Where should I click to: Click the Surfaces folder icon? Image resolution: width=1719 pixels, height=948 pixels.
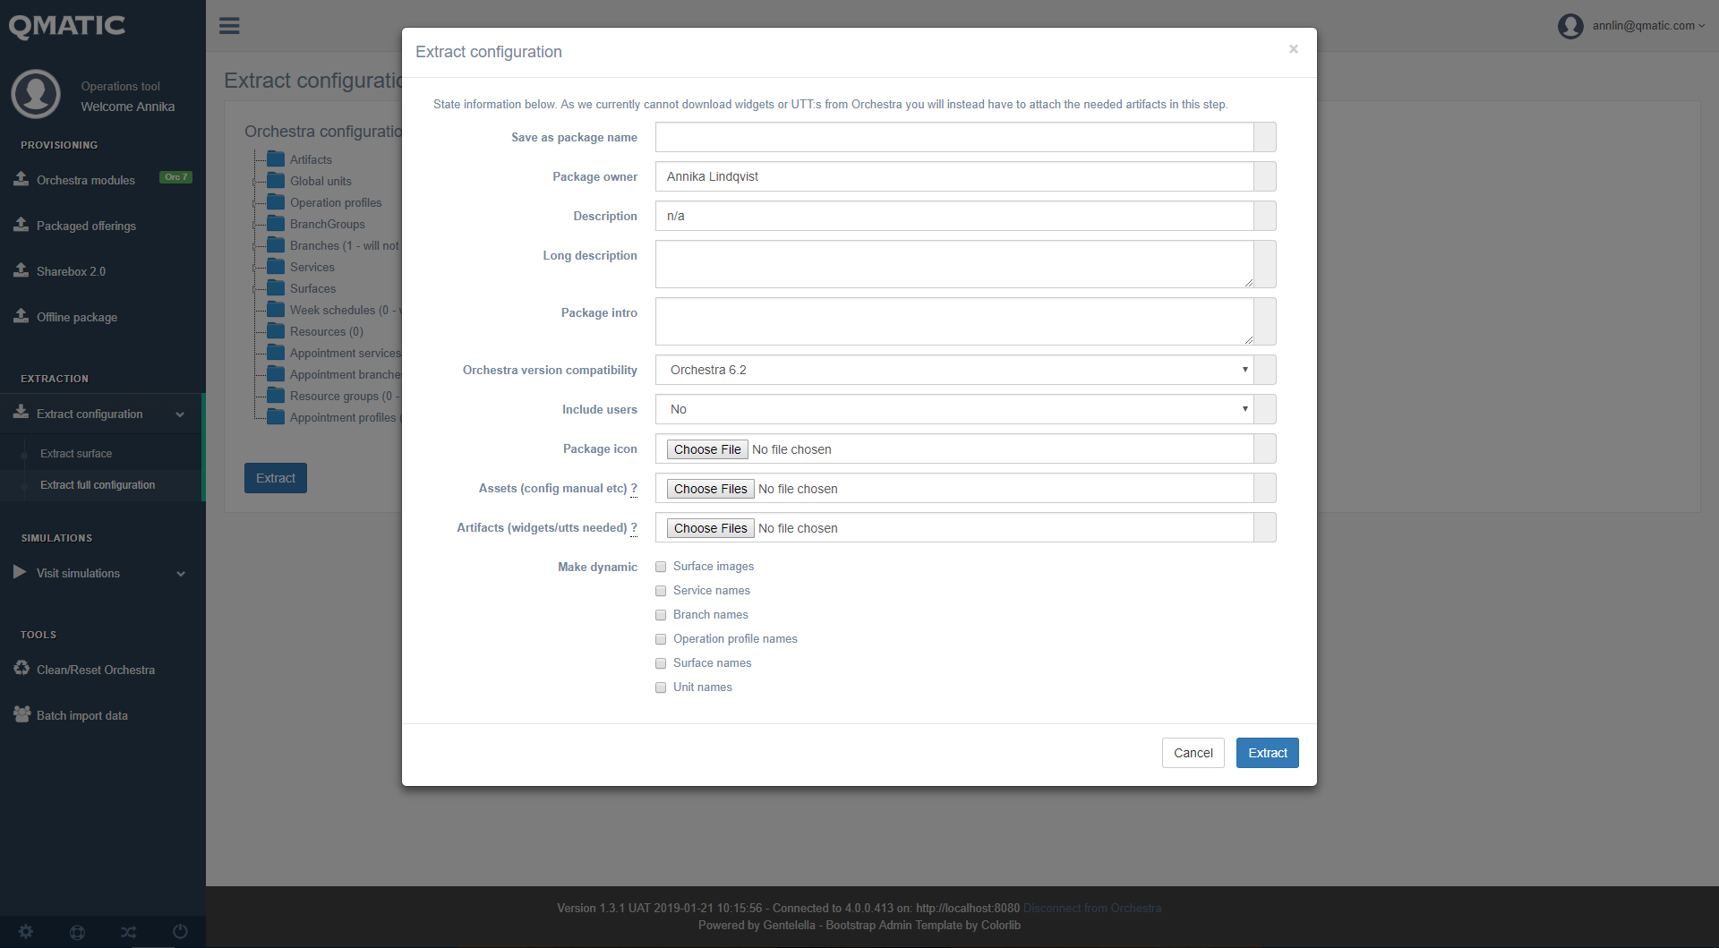276,288
